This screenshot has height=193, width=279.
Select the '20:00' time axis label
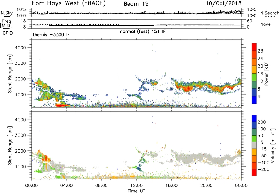point(206,186)
